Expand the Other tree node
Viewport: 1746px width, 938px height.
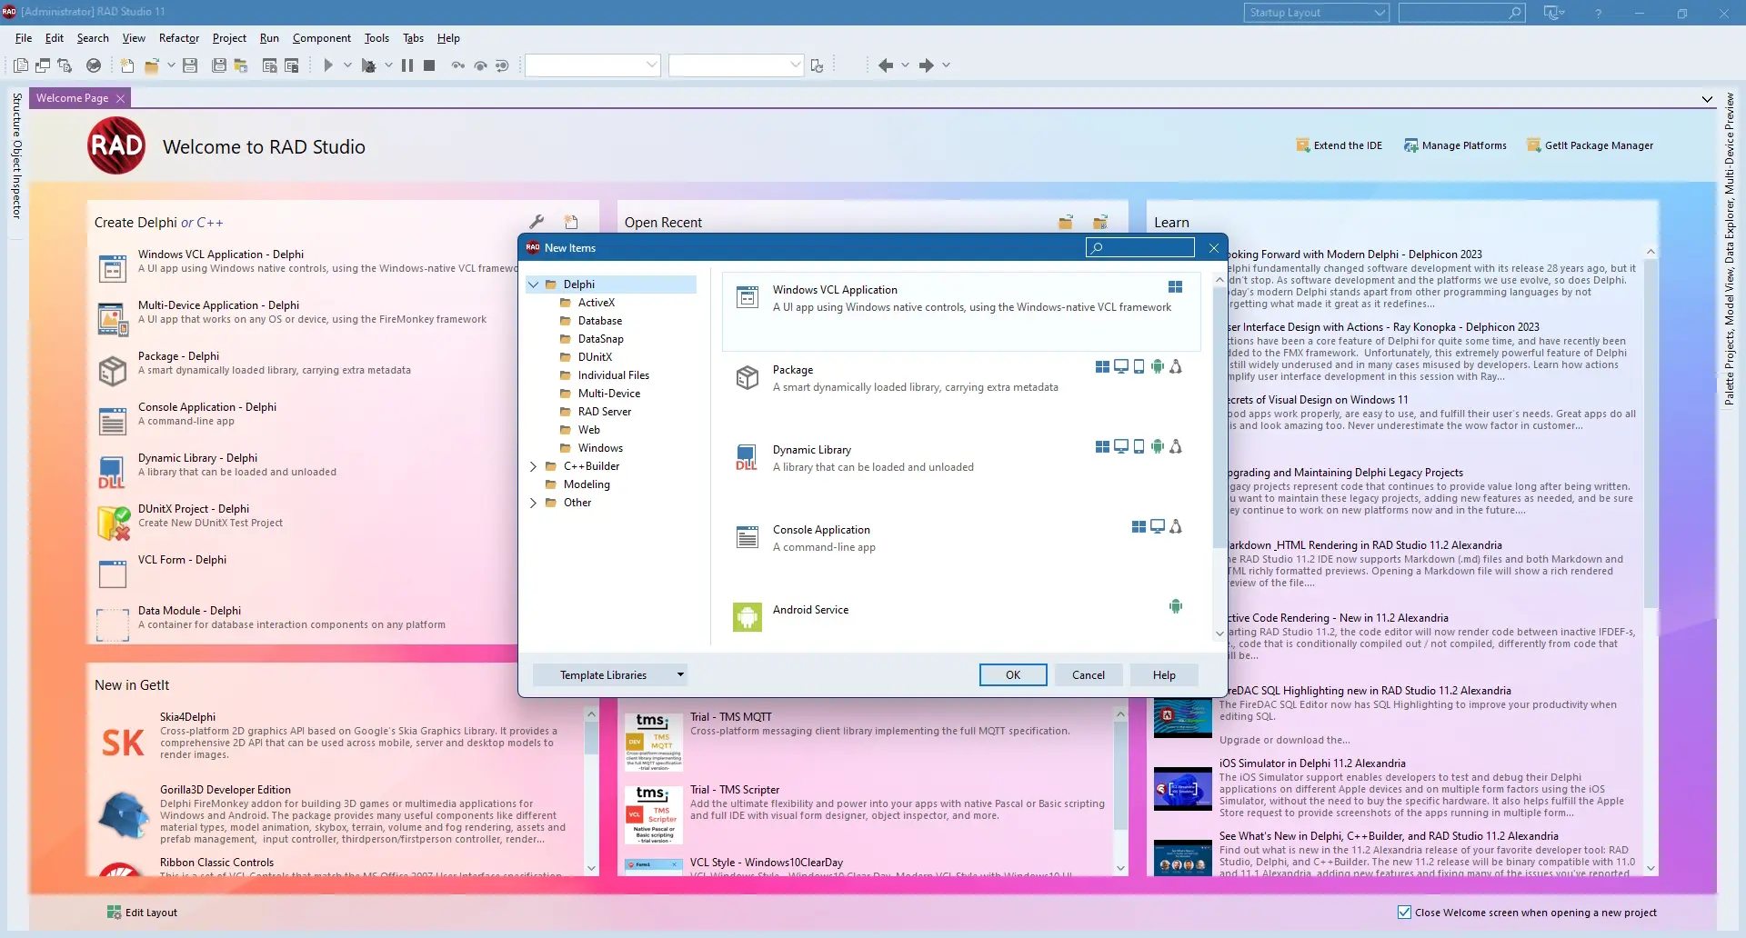pyautogui.click(x=533, y=503)
